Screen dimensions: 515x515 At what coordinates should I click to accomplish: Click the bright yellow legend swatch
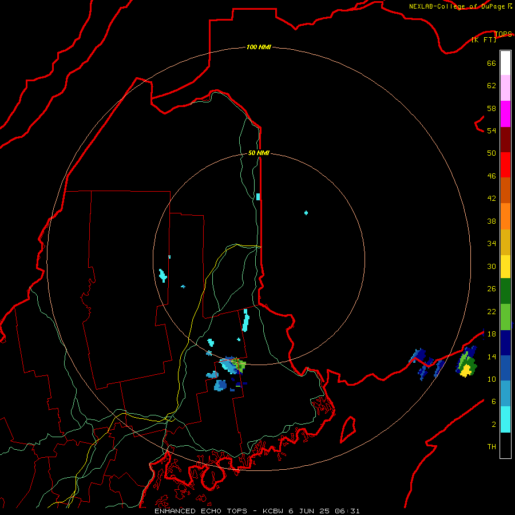505,267
